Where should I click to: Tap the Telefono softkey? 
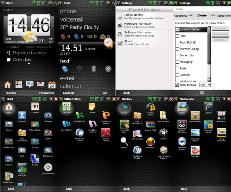(x=11, y=93)
